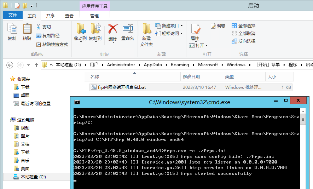Create a New folder (新建文件夹)
This screenshot has width=313, height=189.
click(146, 35)
